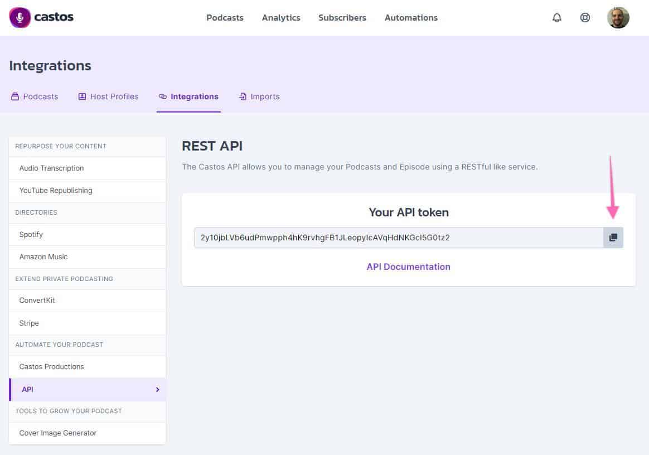Open the user profile avatar
649x455 pixels.
tap(618, 17)
